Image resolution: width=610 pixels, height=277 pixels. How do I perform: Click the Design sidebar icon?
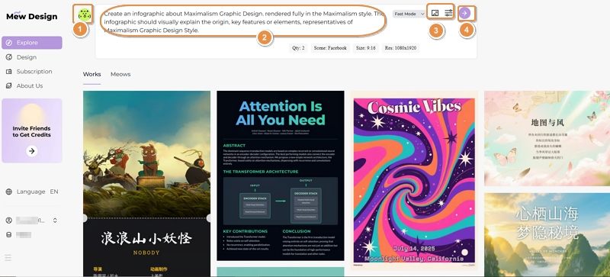pyautogui.click(x=9, y=57)
